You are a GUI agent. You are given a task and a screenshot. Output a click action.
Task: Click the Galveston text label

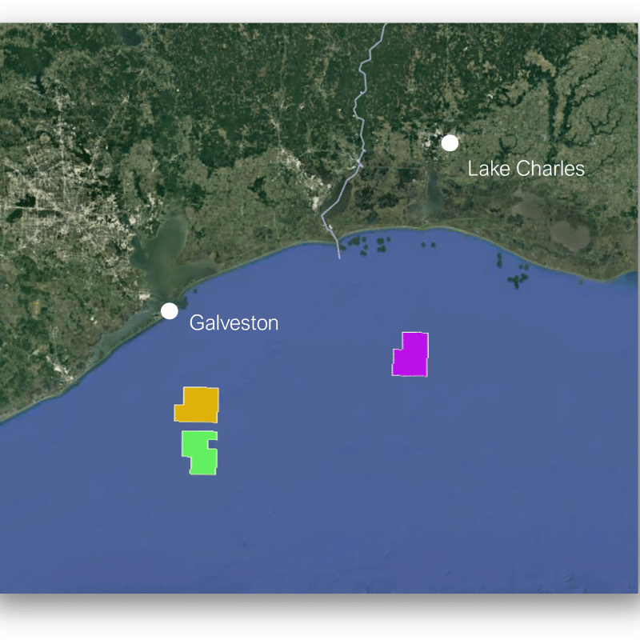tap(234, 323)
